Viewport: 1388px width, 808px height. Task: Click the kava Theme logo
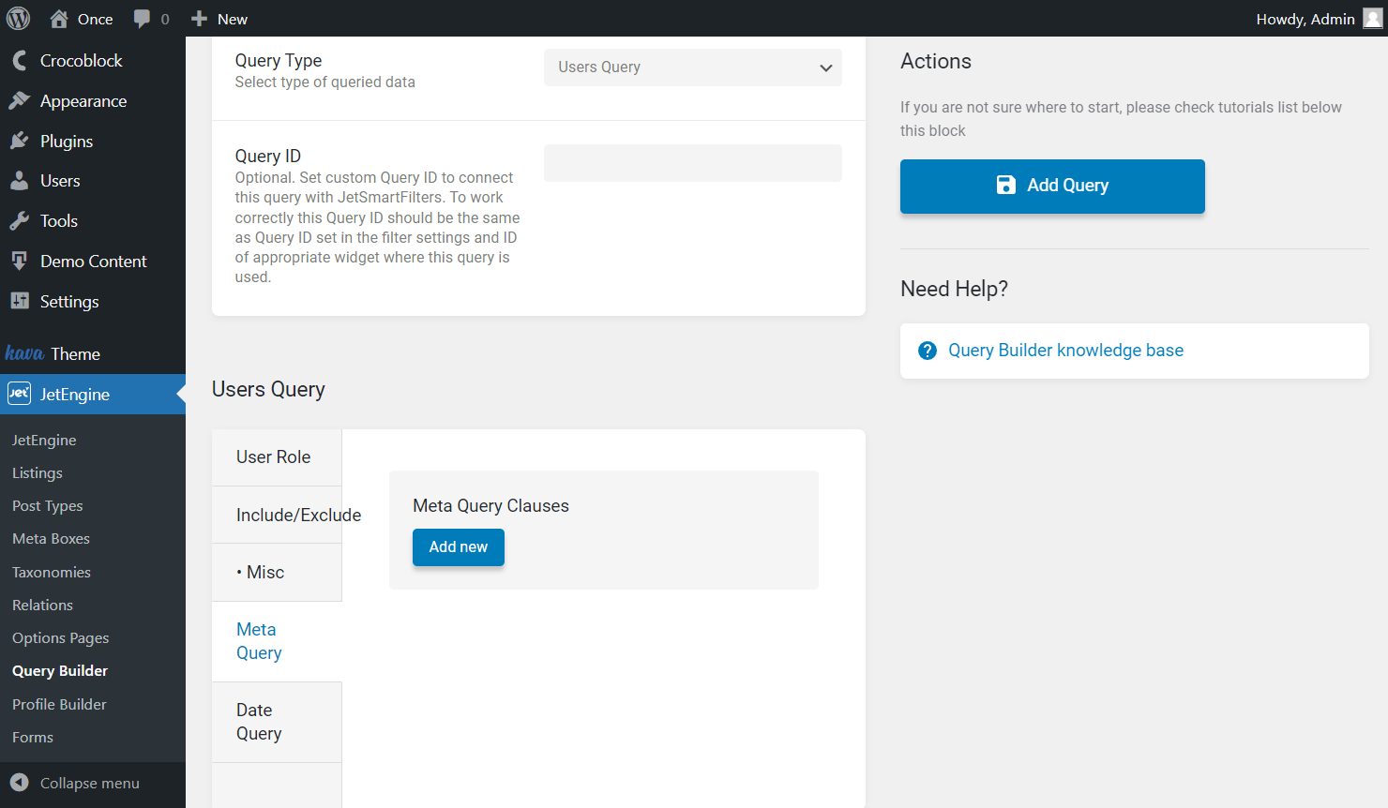click(24, 353)
